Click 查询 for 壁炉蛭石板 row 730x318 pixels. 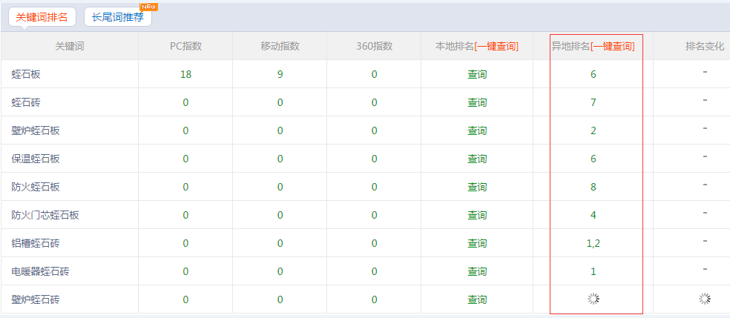click(477, 130)
